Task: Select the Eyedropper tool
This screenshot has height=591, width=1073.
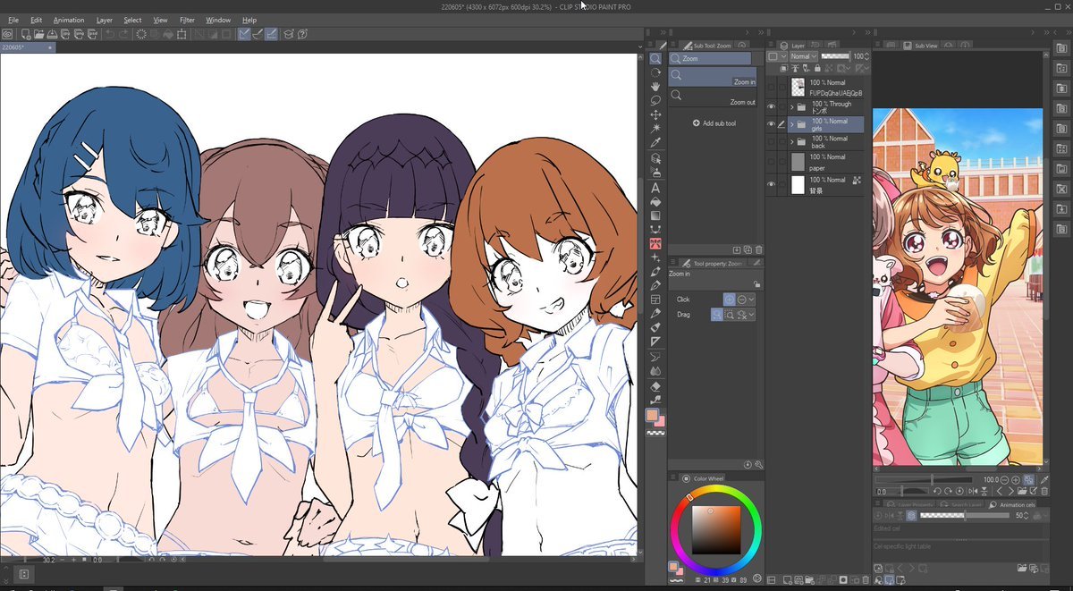Action: (x=655, y=143)
